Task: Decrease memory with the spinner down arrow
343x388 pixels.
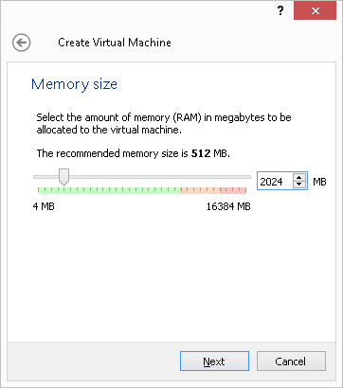Action: (299, 185)
